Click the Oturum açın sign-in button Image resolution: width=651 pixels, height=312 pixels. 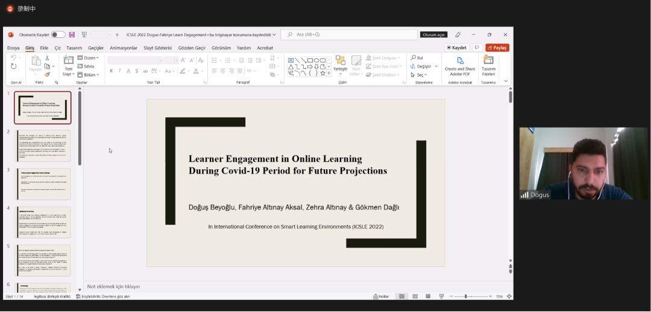click(x=433, y=35)
